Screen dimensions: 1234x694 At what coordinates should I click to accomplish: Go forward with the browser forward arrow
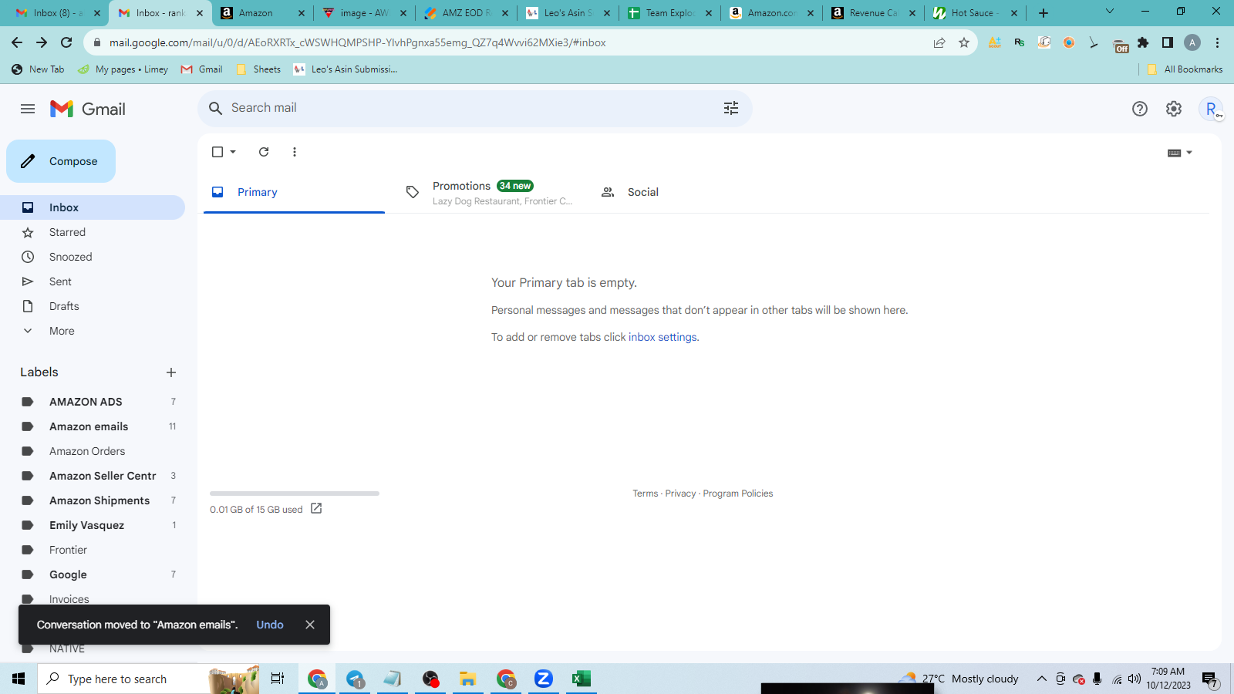click(x=42, y=42)
